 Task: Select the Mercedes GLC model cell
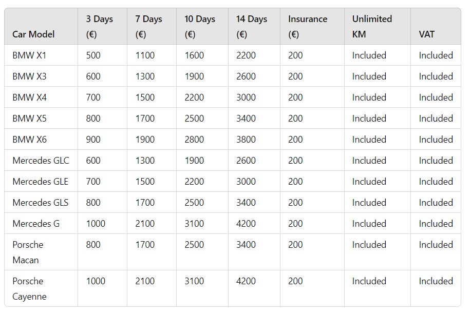click(41, 161)
